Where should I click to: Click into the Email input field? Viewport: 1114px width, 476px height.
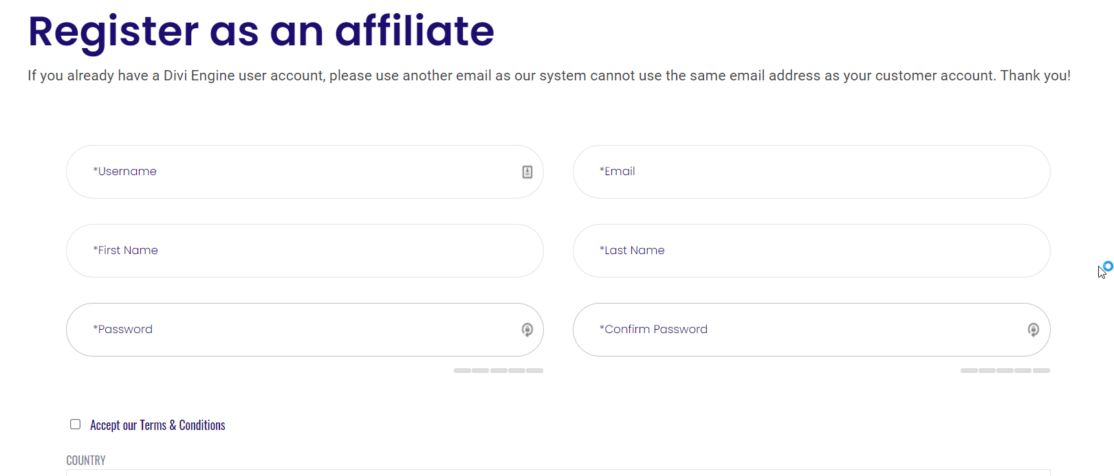point(811,172)
